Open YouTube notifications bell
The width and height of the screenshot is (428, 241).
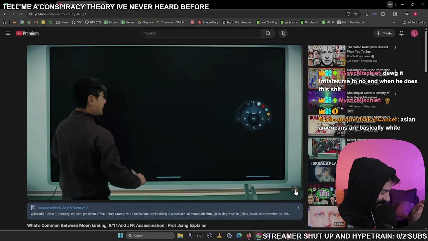(x=401, y=33)
